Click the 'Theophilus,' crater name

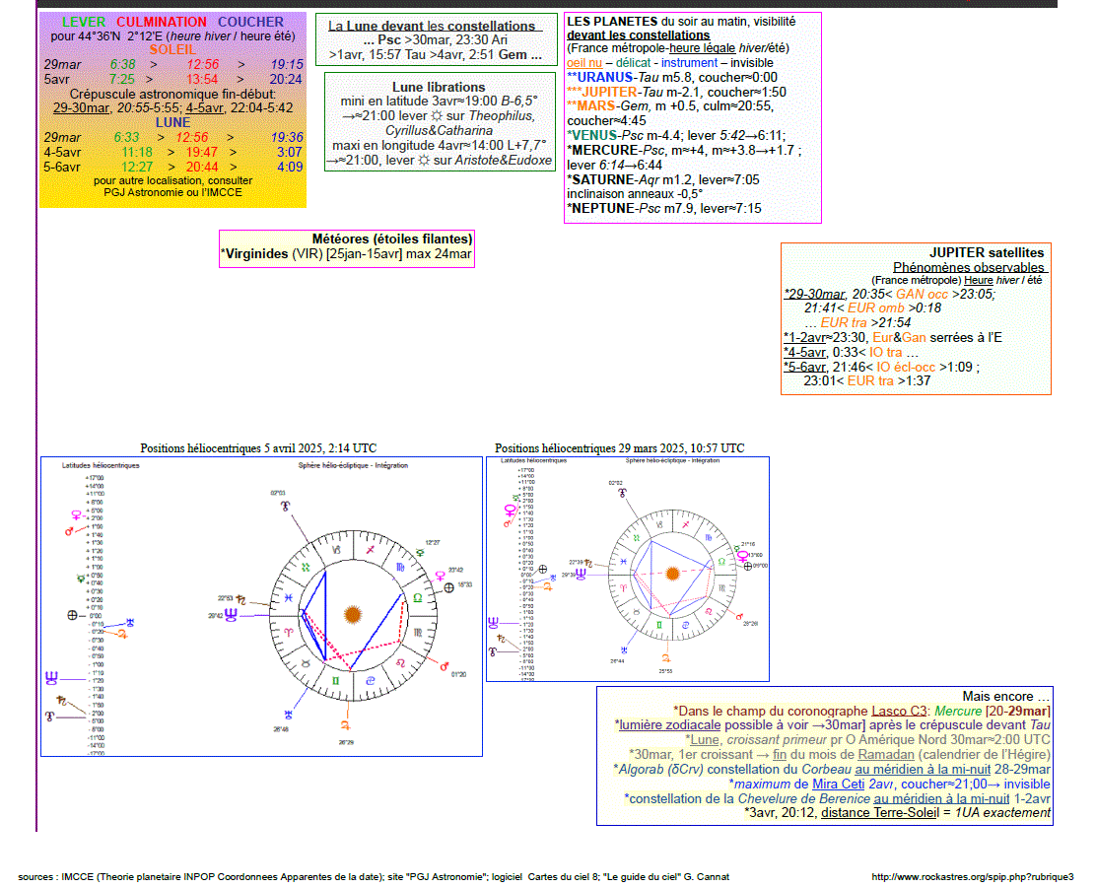pyautogui.click(x=503, y=116)
